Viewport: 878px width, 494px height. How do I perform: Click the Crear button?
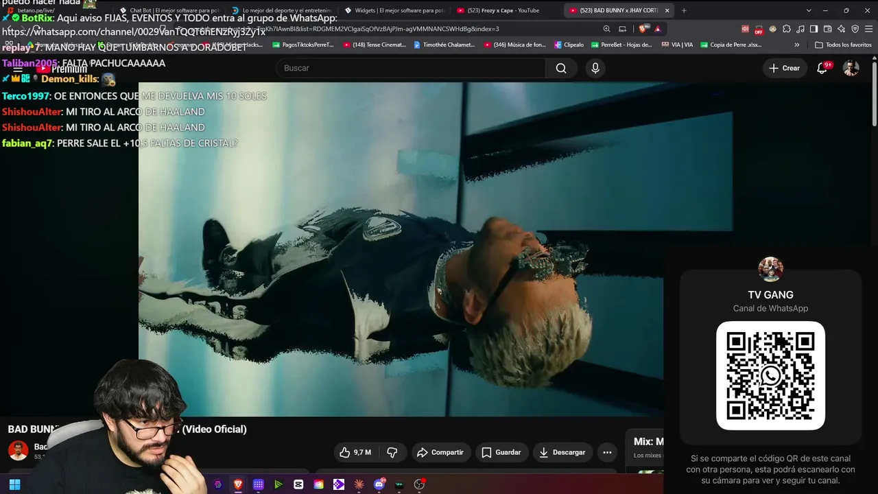click(785, 68)
